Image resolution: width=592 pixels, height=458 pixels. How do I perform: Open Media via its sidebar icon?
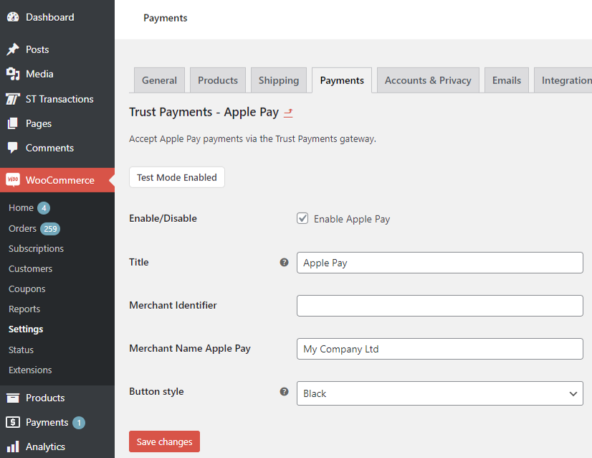coord(13,74)
